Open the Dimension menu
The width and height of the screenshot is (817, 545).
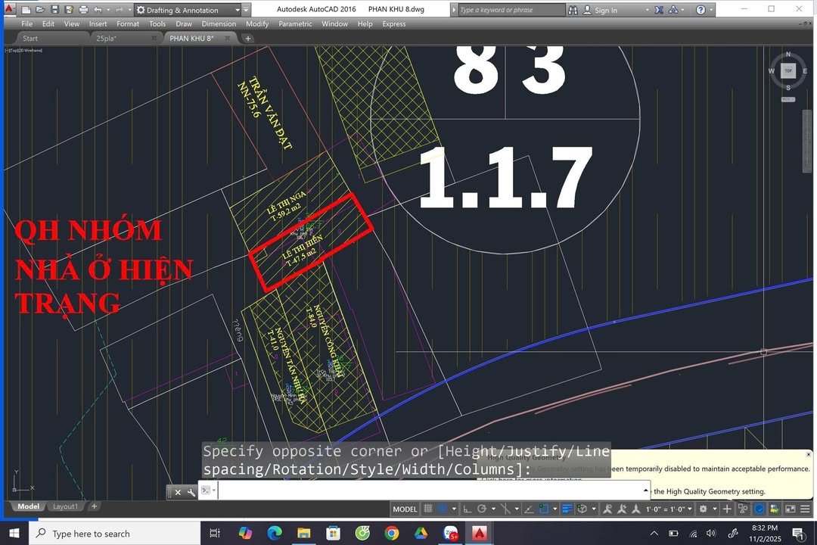pyautogui.click(x=219, y=23)
